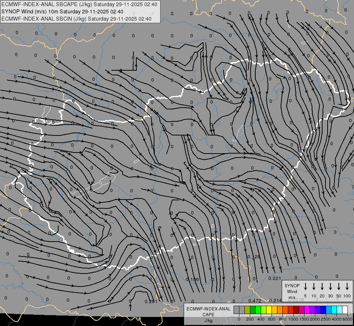Click the 30 m/s wind arrow in legend

pyautogui.click(x=330, y=287)
